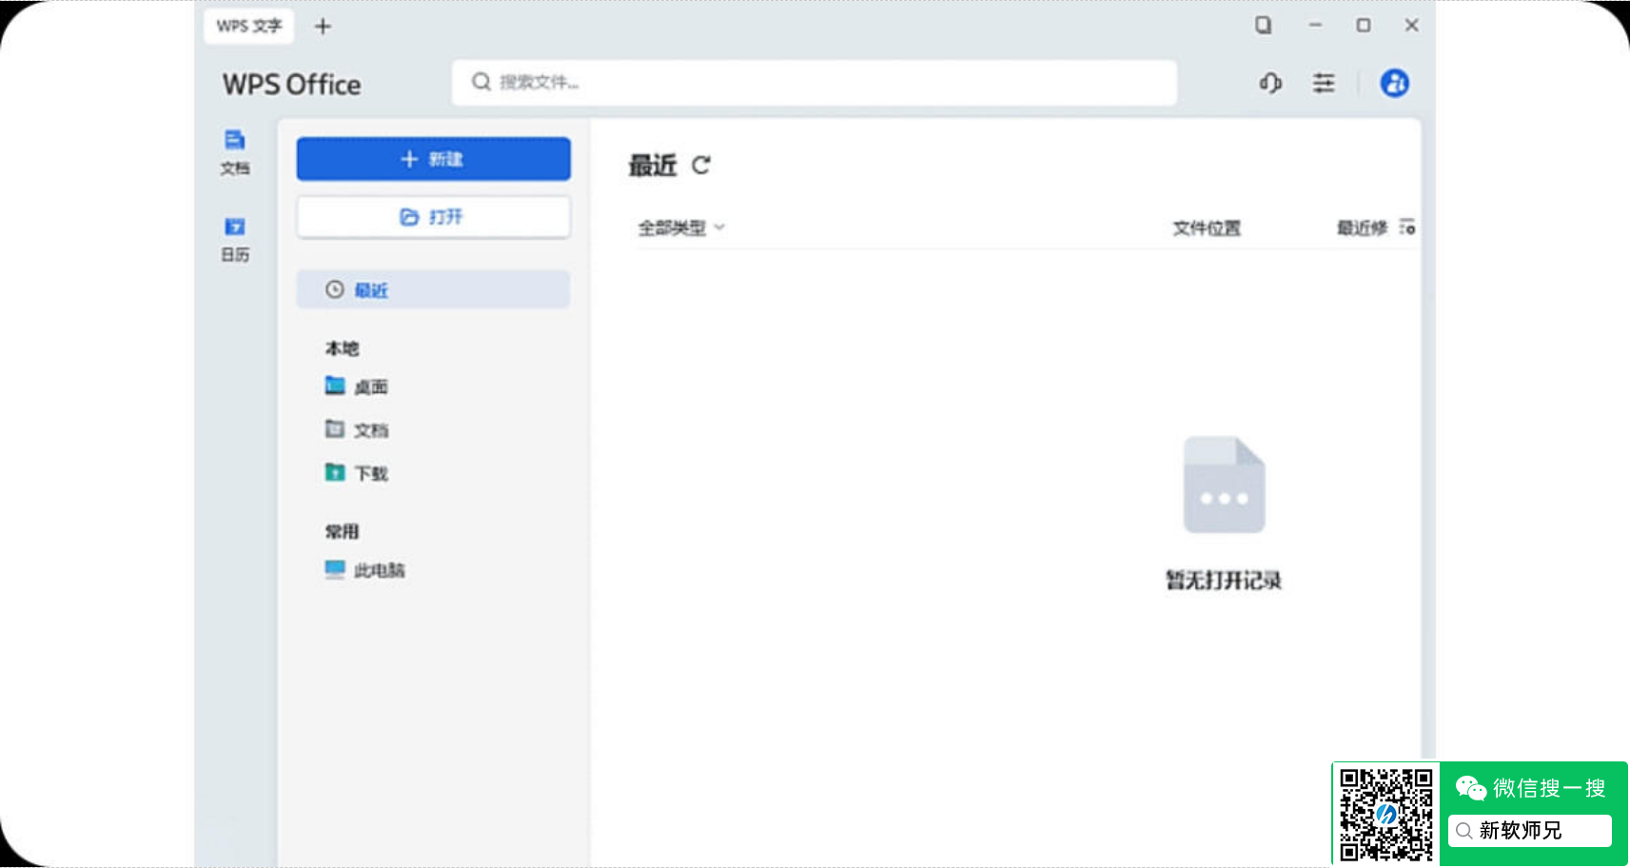Click the user account avatar icon

[1394, 84]
